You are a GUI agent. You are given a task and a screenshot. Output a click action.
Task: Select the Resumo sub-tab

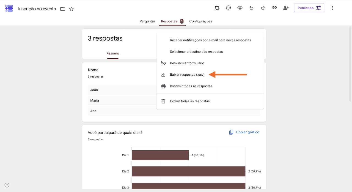[x=113, y=53]
